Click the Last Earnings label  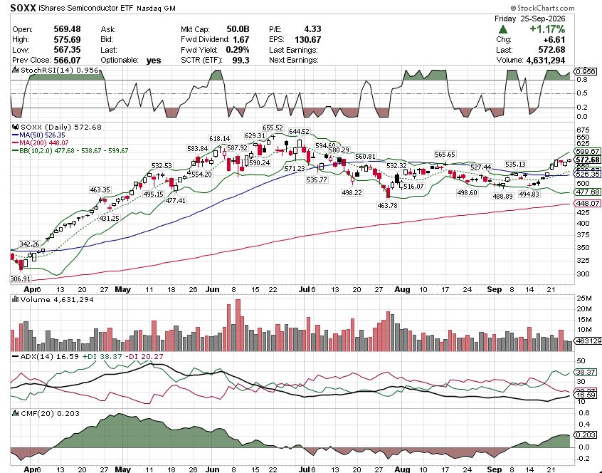click(293, 50)
